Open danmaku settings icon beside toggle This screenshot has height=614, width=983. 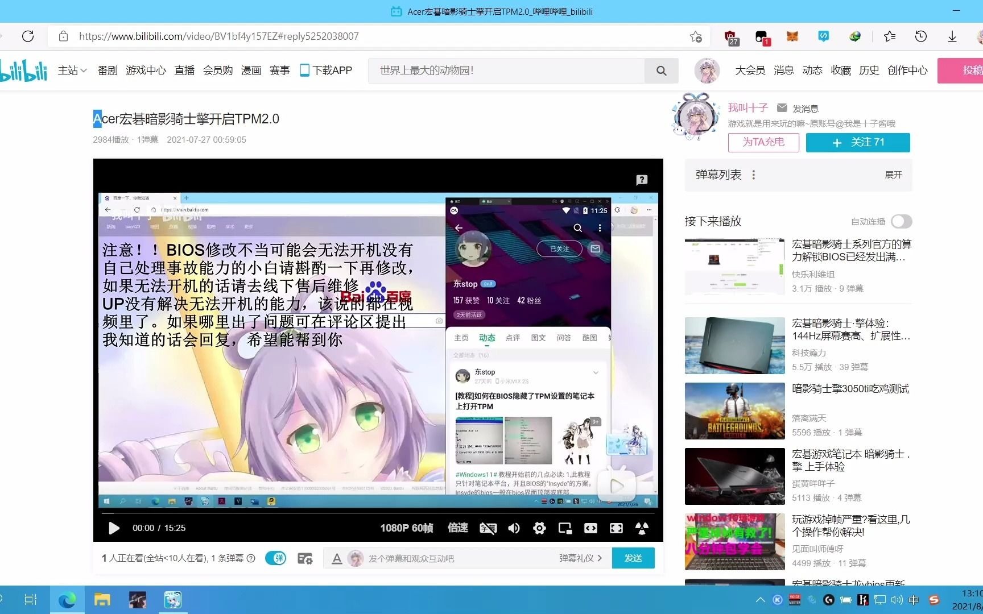click(x=305, y=558)
